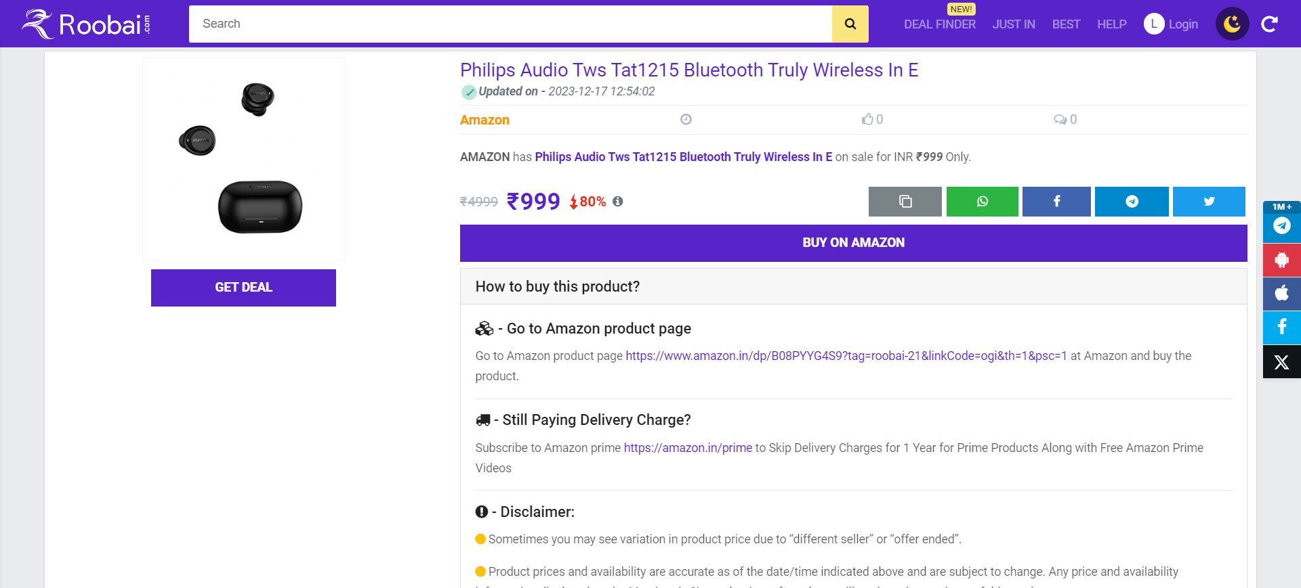Open the X social sidebar icon

click(x=1282, y=362)
